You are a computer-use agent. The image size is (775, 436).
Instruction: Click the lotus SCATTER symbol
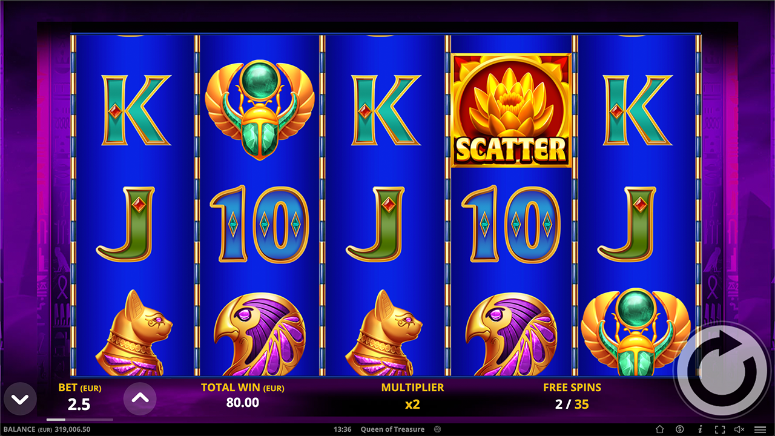(512, 110)
